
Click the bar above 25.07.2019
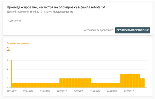click(x=62, y=83)
